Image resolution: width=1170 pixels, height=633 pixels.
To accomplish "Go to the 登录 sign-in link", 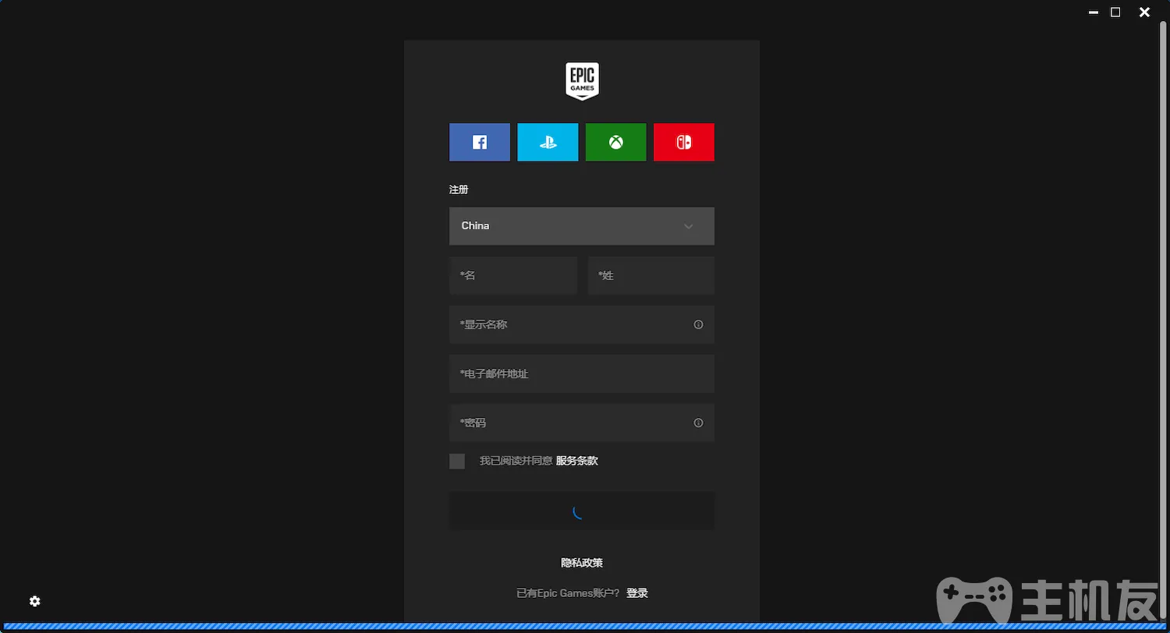I will coord(637,593).
